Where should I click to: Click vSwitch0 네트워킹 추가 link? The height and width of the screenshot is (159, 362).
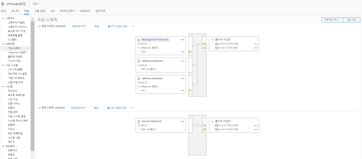(x=79, y=27)
